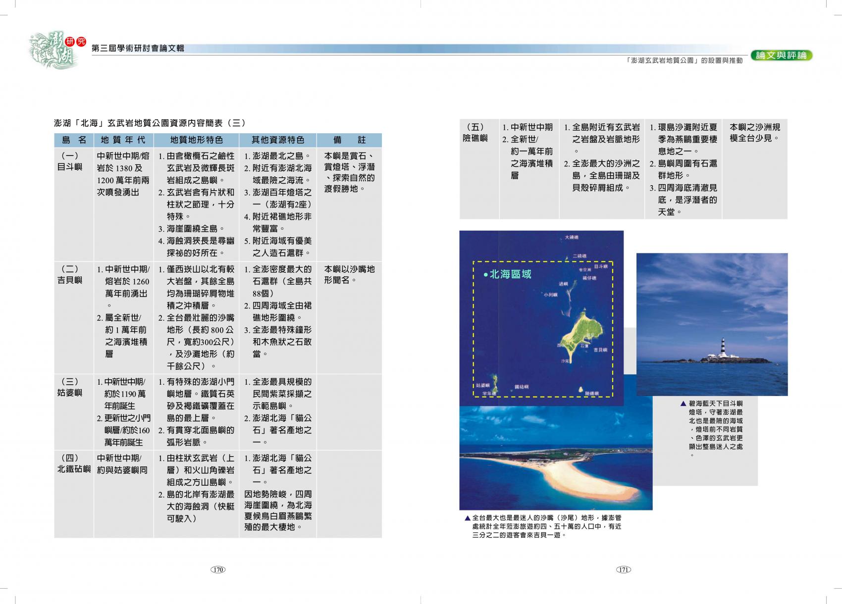This screenshot has width=842, height=604.
Task: Select the 備註 column header
Action: pos(349,140)
